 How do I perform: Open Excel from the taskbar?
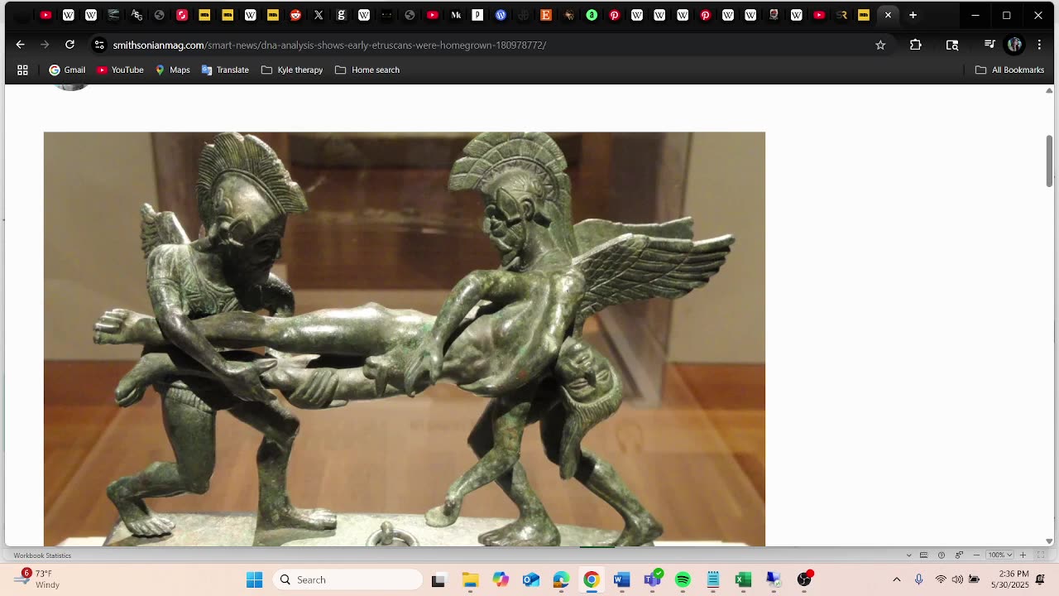point(743,579)
